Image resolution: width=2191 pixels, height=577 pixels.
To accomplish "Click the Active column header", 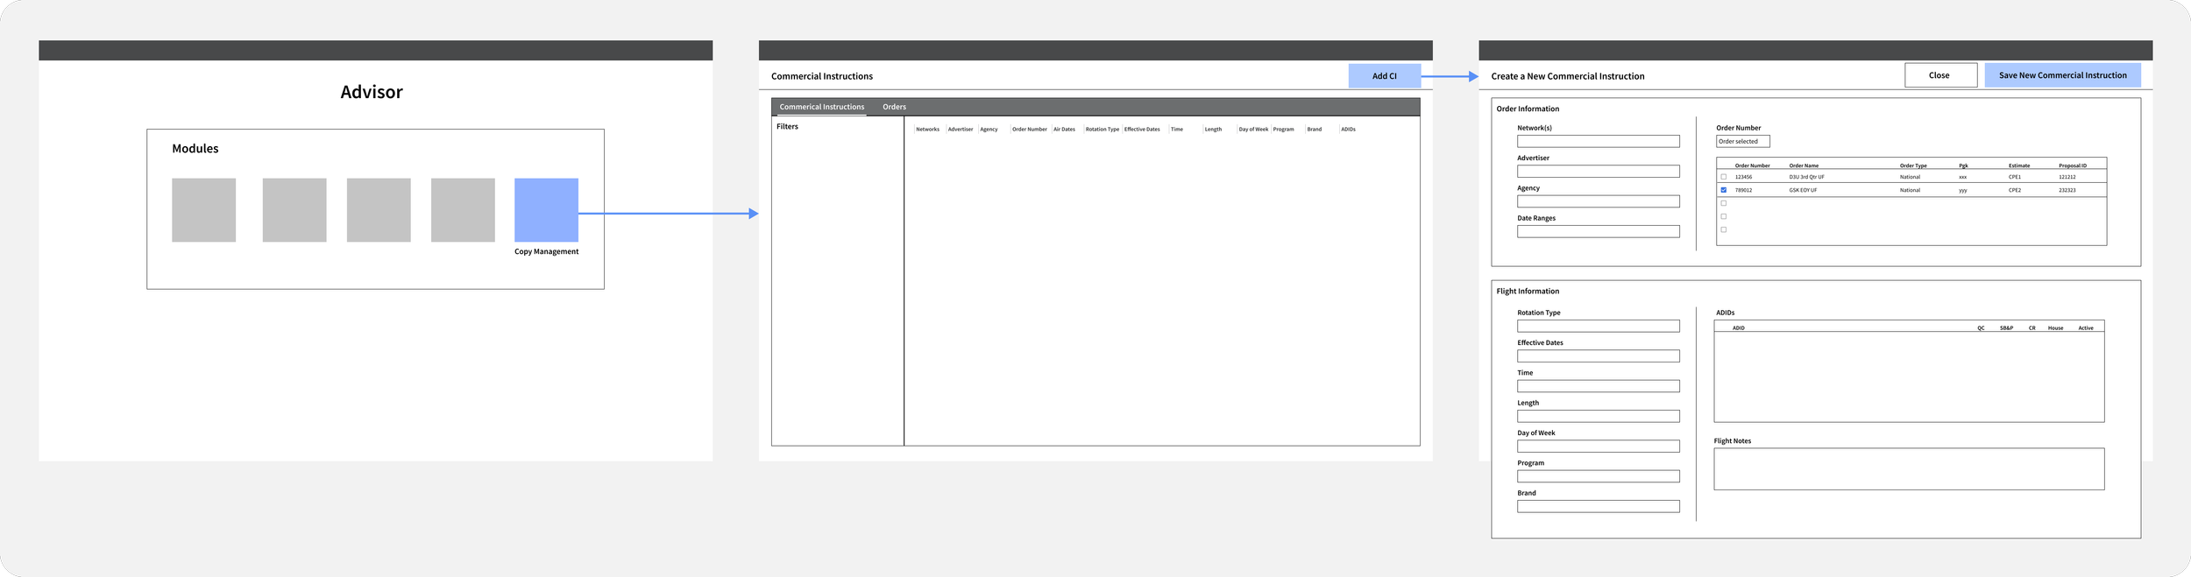I will pos(2086,328).
